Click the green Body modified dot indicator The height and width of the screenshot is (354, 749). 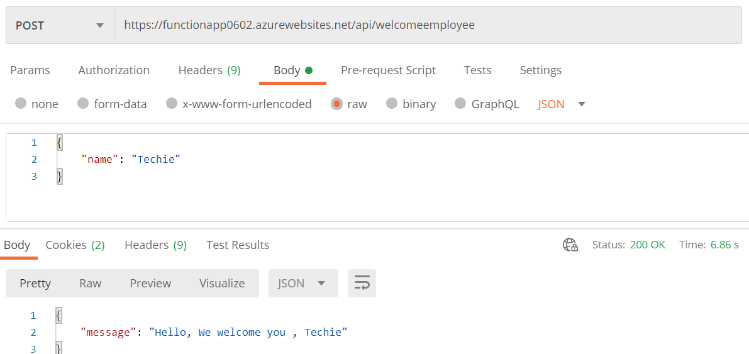click(309, 70)
